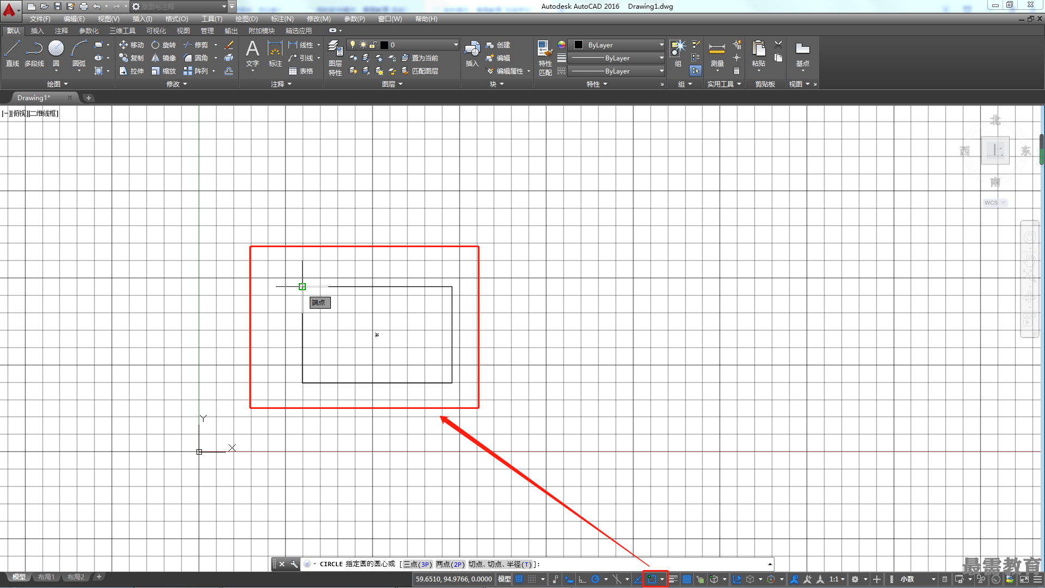The image size is (1045, 588).
Task: Click the ViewCube top face
Action: coord(995,150)
